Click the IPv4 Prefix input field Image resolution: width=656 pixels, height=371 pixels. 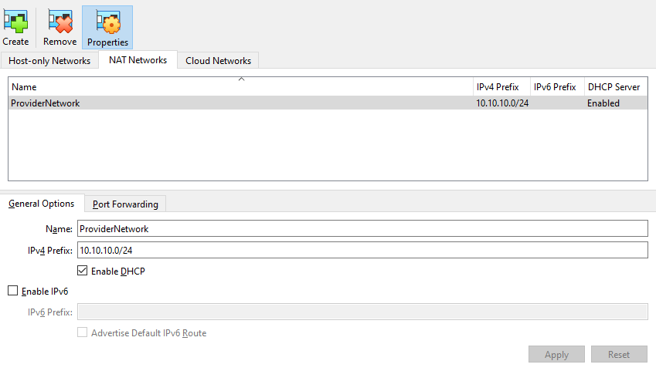point(362,250)
